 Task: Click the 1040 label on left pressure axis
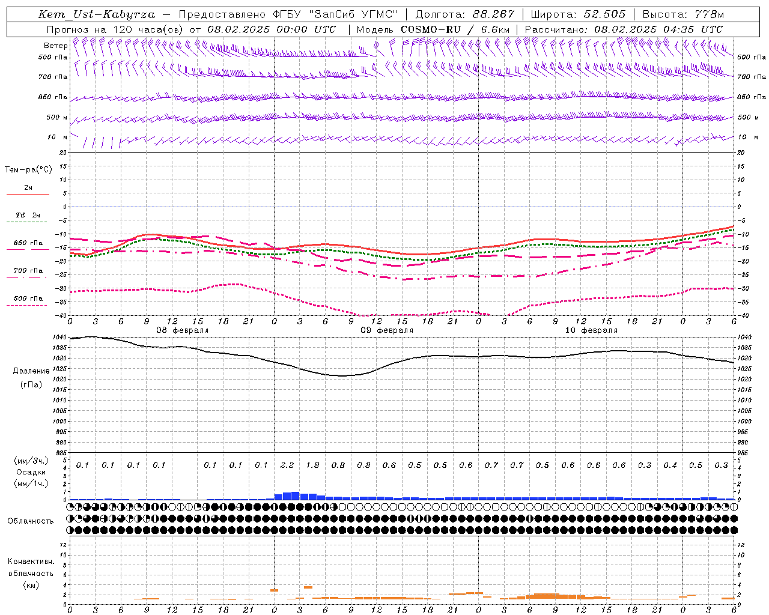tap(60, 337)
